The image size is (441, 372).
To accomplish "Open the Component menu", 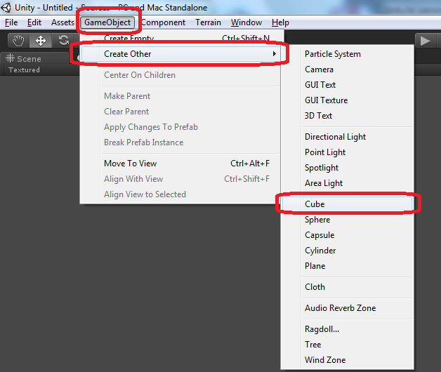I will pyautogui.click(x=163, y=22).
